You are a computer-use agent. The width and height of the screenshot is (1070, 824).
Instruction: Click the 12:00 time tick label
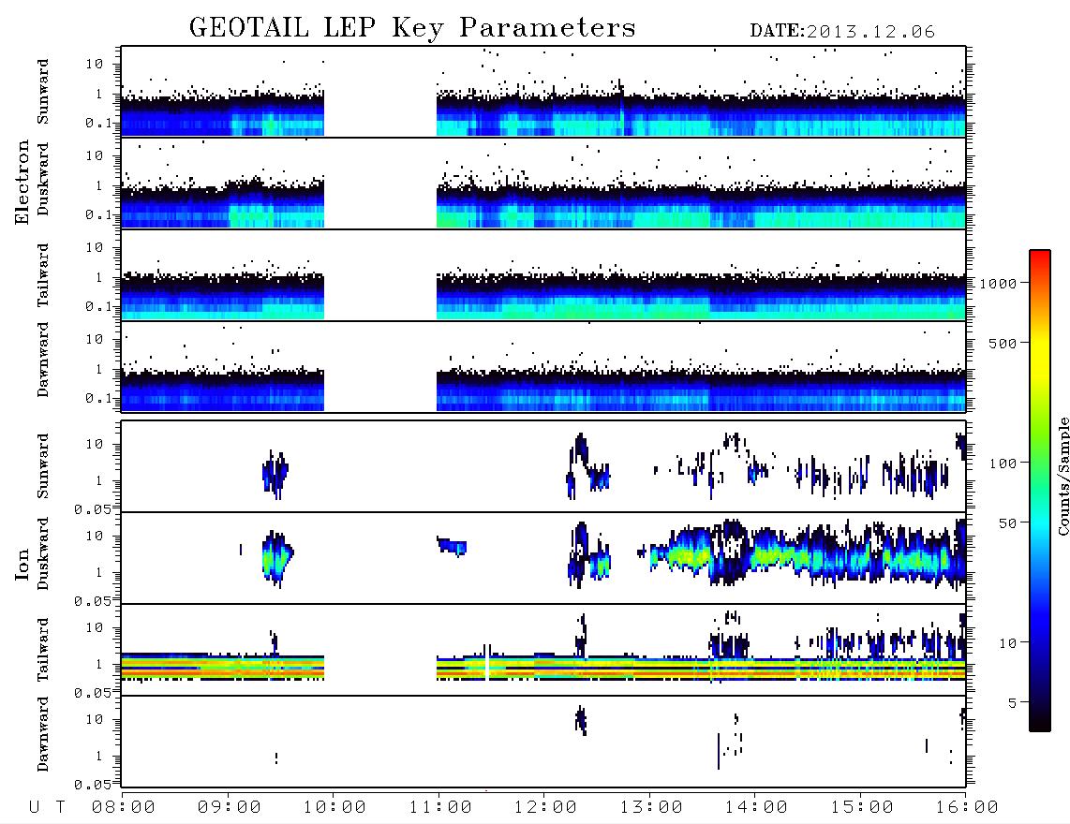tap(546, 808)
